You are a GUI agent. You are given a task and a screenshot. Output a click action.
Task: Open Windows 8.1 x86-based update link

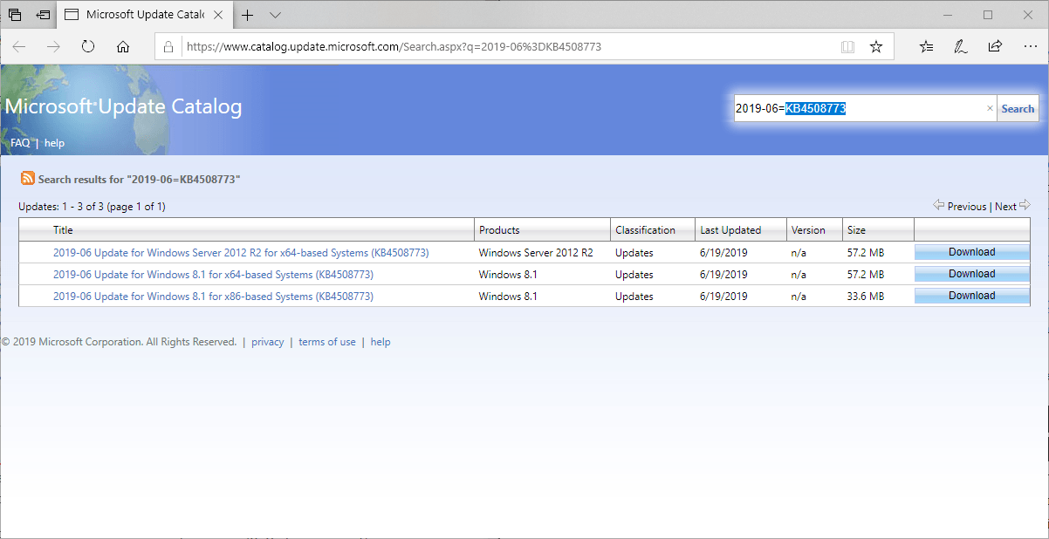pyautogui.click(x=213, y=297)
